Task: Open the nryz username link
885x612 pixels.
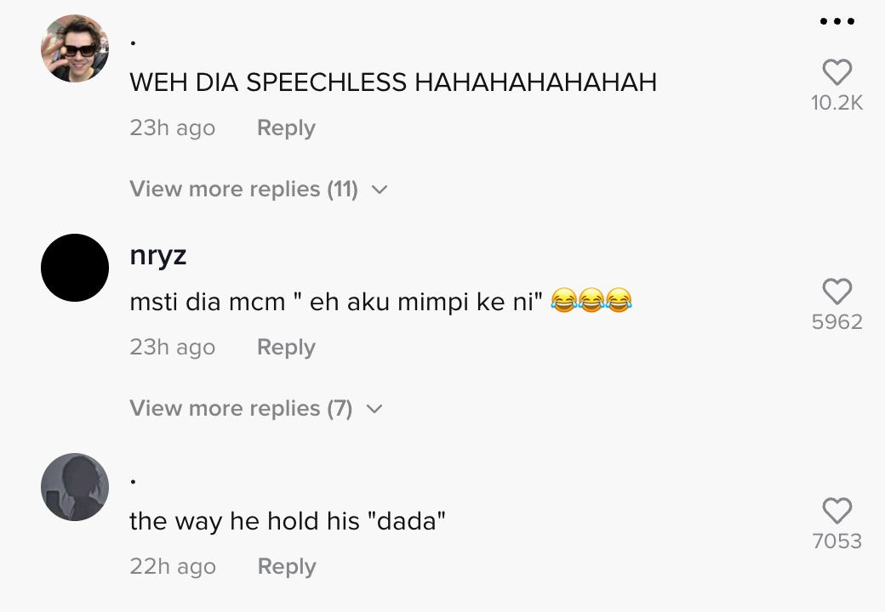Action: 158,255
